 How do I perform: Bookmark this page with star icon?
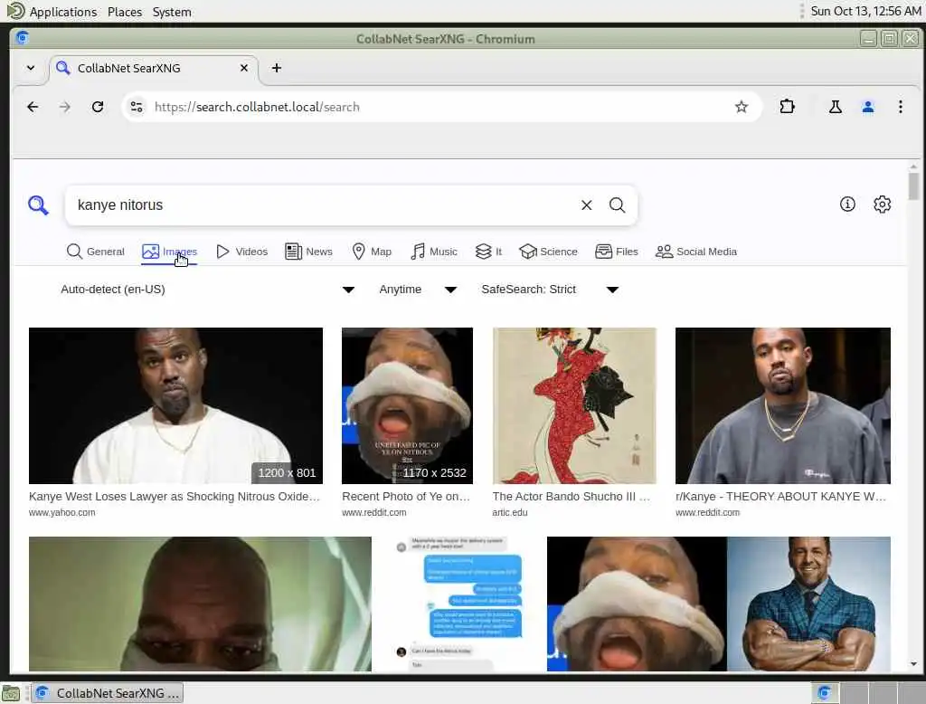click(x=742, y=107)
